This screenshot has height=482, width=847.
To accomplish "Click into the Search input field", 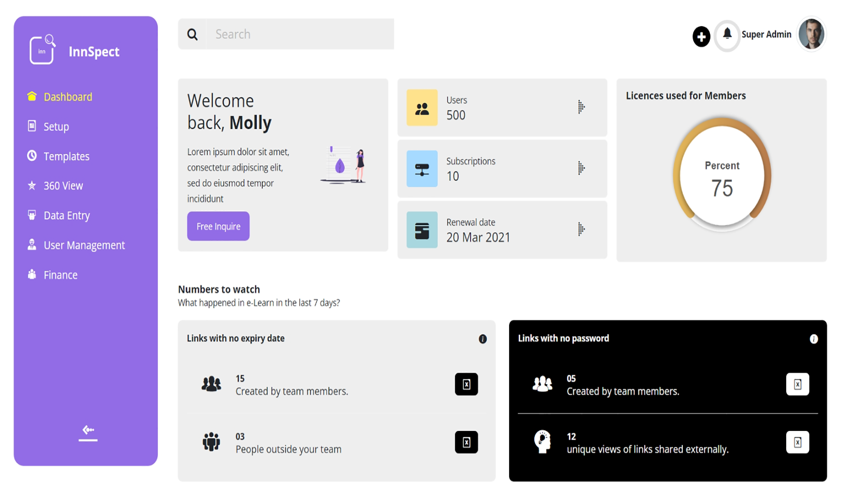I will point(300,34).
